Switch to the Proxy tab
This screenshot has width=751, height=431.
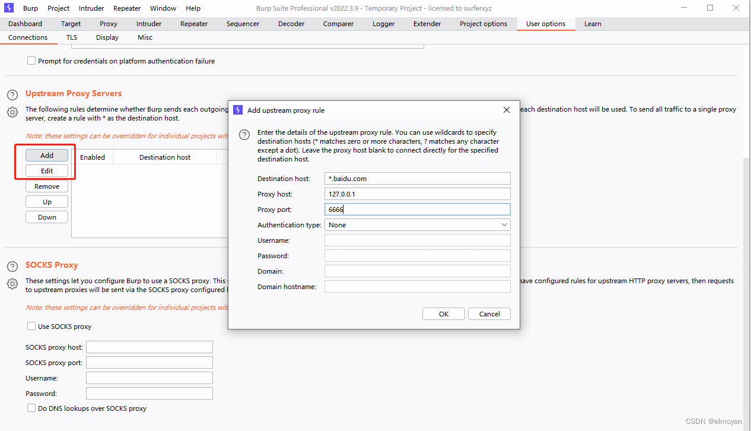click(x=109, y=24)
